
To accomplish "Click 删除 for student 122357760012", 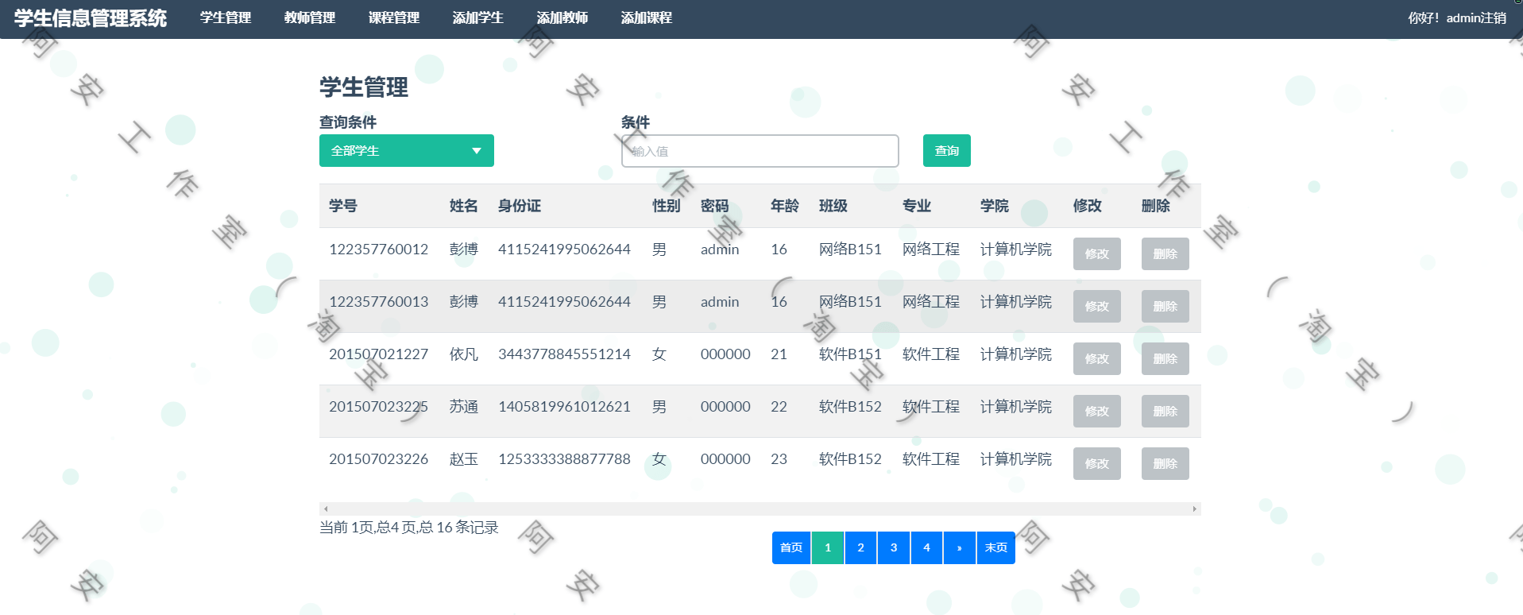I will coord(1165,254).
